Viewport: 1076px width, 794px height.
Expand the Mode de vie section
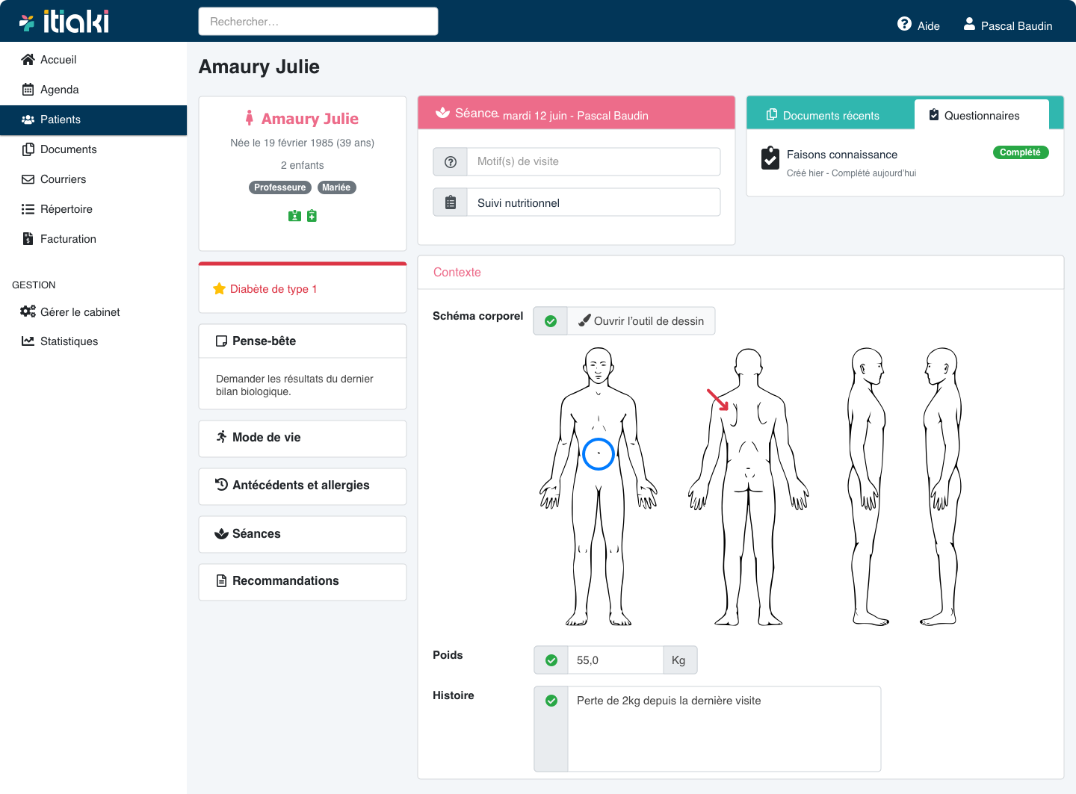pyautogui.click(x=303, y=438)
